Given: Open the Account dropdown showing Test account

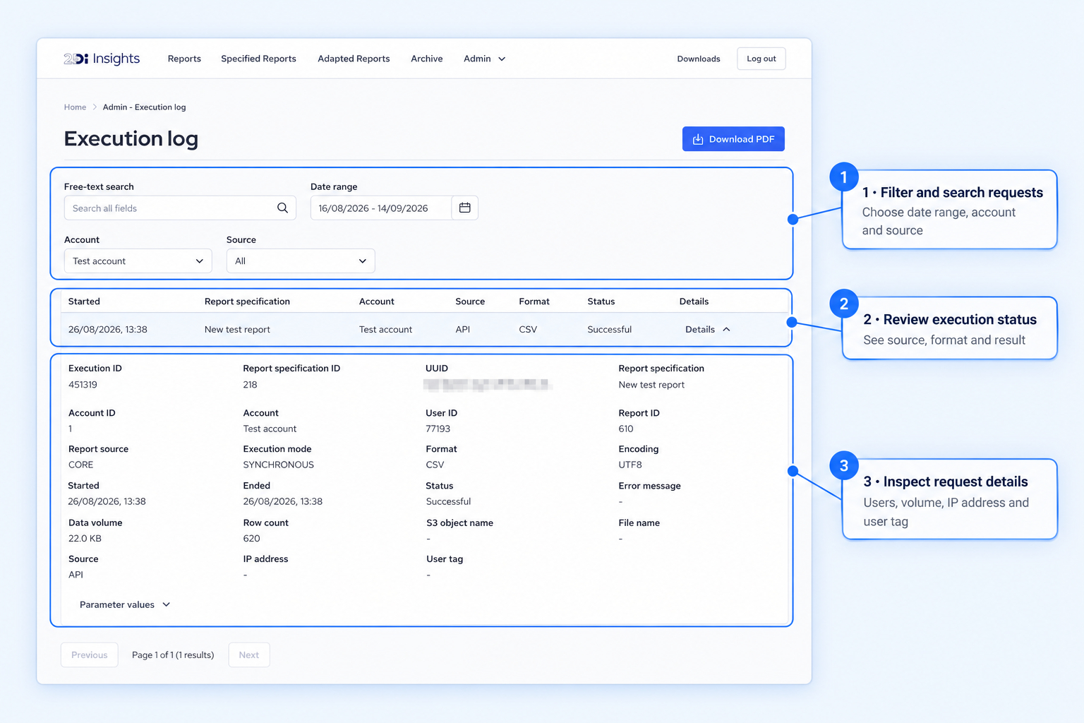Looking at the screenshot, I should 138,261.
